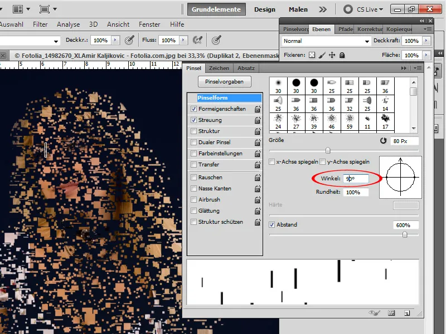Image resolution: width=446 pixels, height=334 pixels.
Task: Select the Design workspace
Action: point(264,9)
